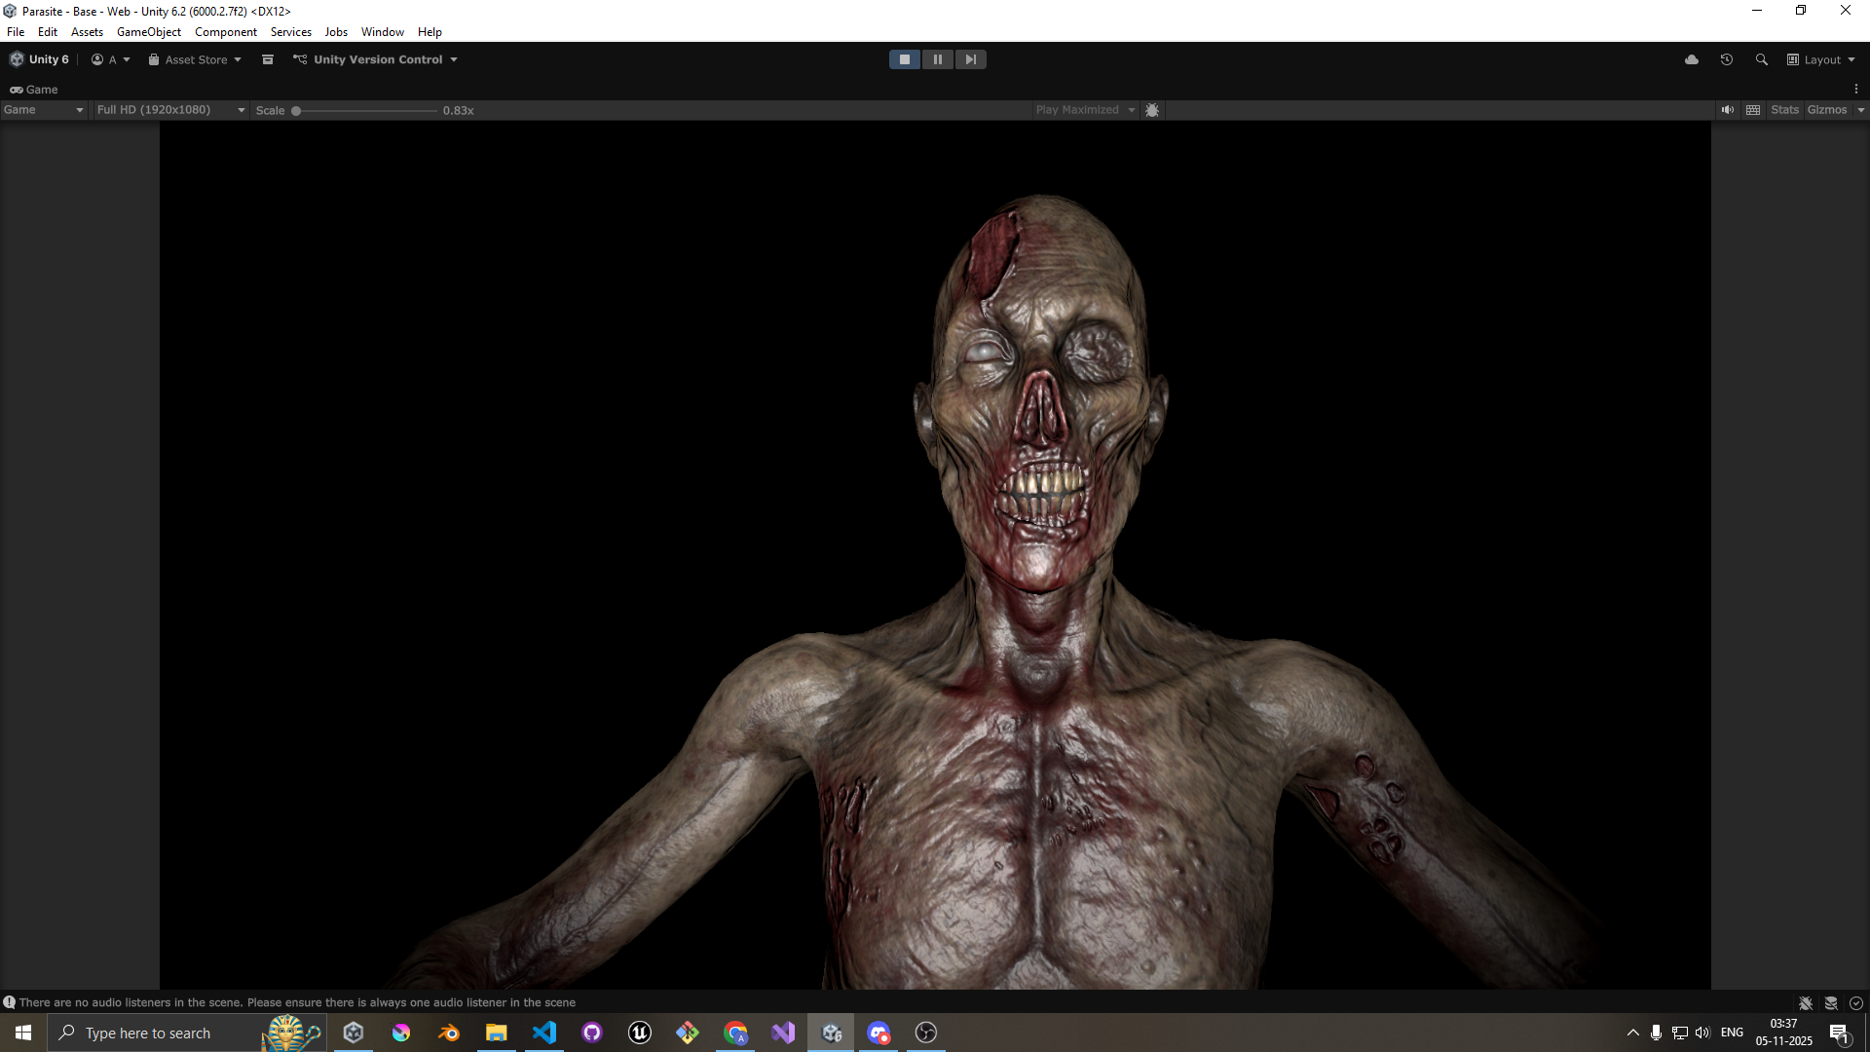This screenshot has width=1870, height=1052.
Task: Open the Layout dropdown
Action: pyautogui.click(x=1821, y=59)
